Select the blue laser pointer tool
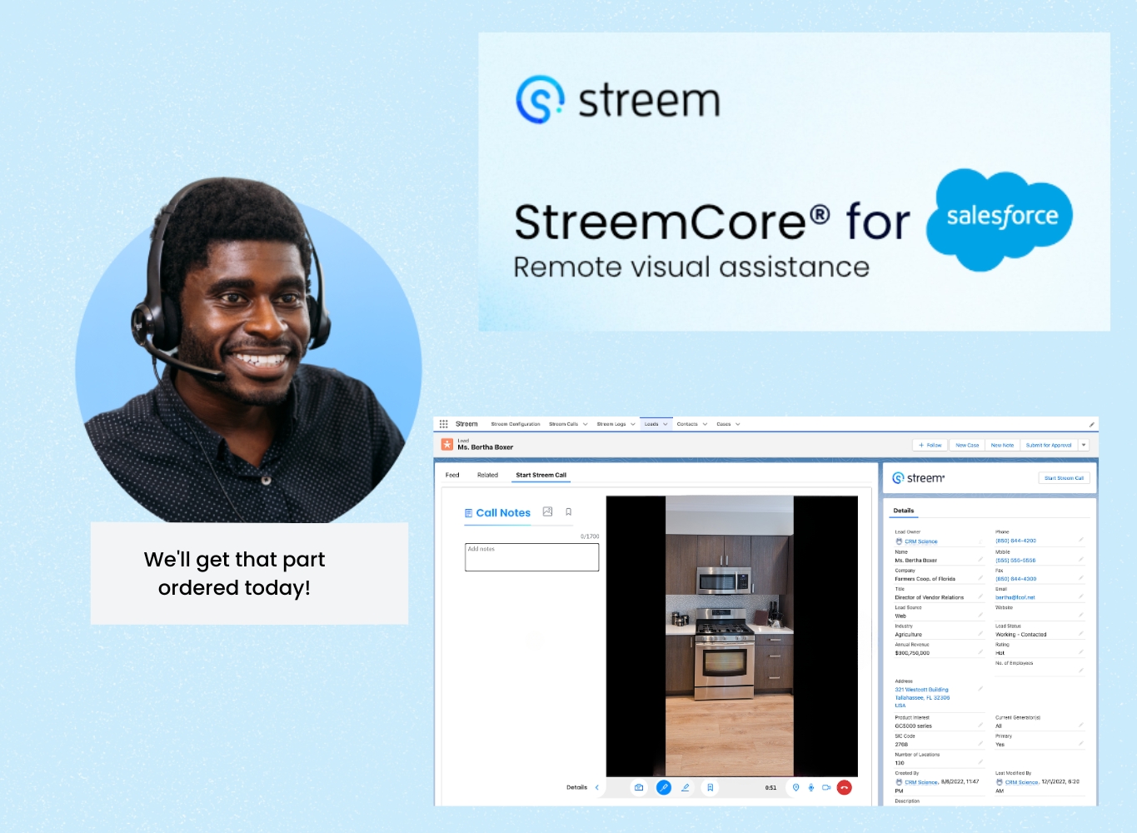This screenshot has height=833, width=1137. pos(664,787)
